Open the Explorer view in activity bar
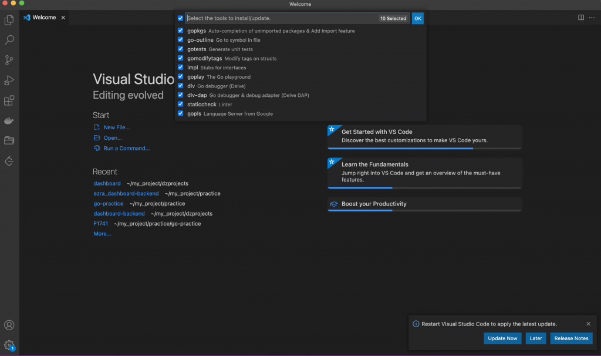601x356 pixels. click(9, 20)
